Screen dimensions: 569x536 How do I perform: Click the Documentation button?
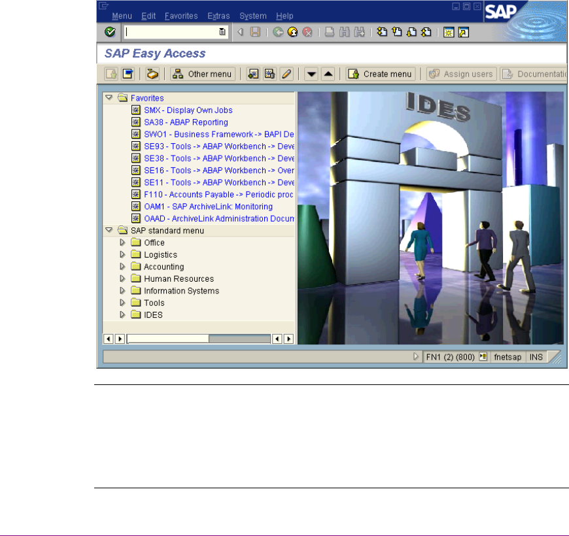(534, 74)
